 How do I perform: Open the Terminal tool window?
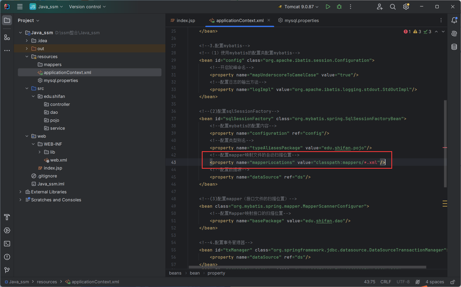7,243
